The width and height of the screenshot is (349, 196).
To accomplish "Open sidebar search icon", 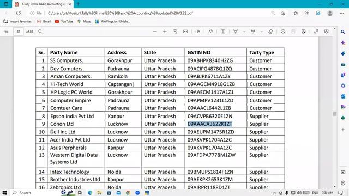I will (343, 32).
